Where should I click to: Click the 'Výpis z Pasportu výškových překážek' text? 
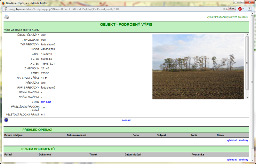click(228, 17)
